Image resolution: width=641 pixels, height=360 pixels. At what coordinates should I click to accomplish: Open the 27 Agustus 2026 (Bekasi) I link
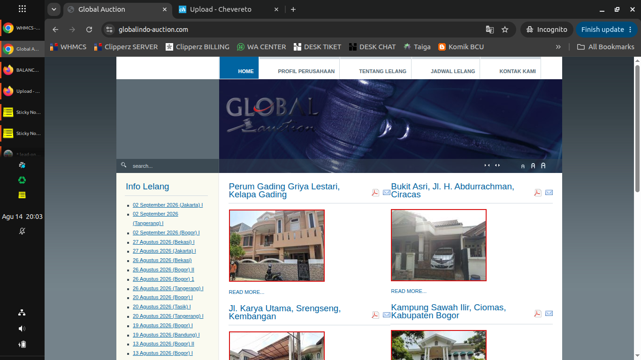coord(163,242)
